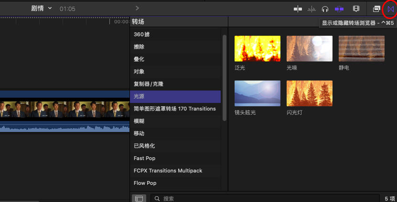Click the 01:05 project duration text

tap(67, 9)
